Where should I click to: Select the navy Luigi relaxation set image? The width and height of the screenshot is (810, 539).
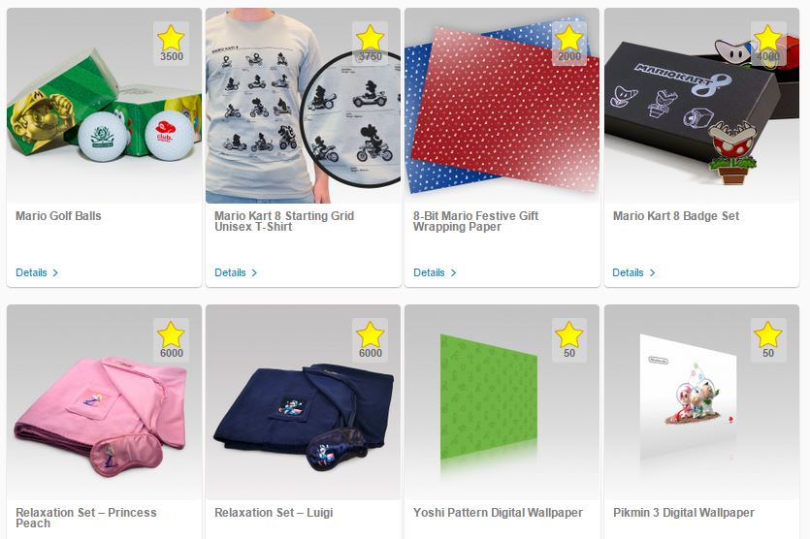point(303,402)
